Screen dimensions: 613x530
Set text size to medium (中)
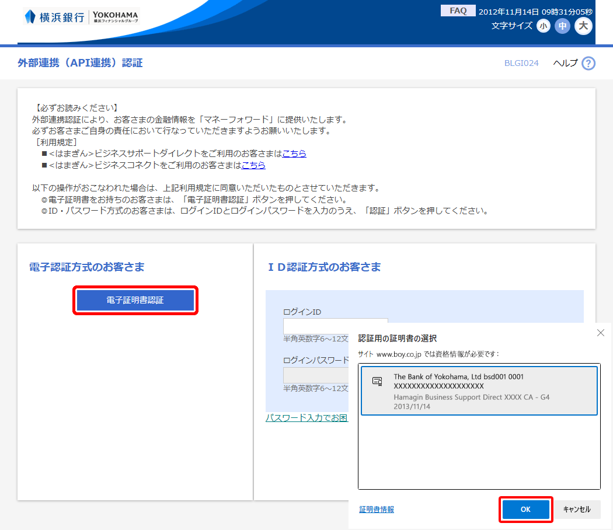(562, 26)
